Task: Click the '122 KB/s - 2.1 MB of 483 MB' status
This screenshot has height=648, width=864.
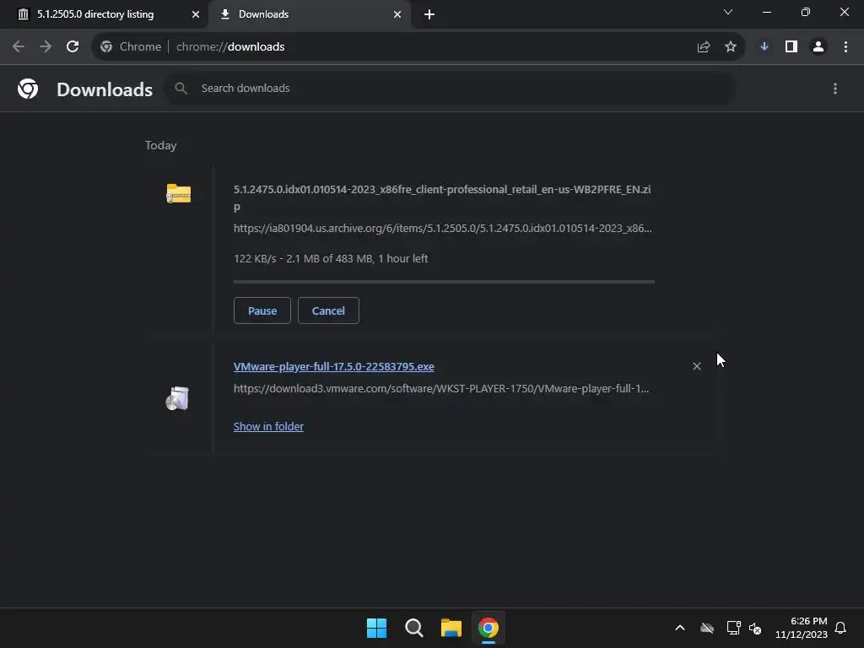Action: [331, 258]
